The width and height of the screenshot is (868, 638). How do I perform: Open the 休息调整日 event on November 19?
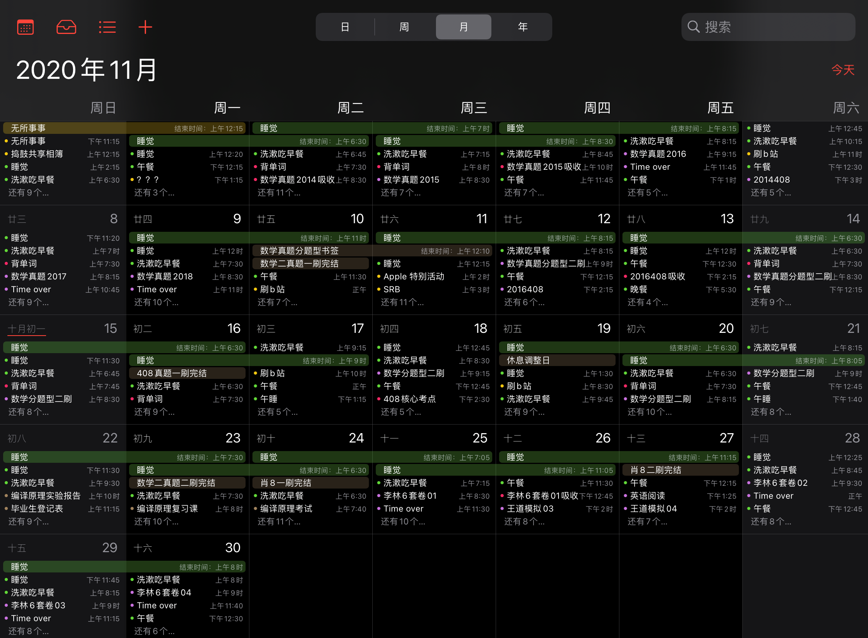pos(528,360)
